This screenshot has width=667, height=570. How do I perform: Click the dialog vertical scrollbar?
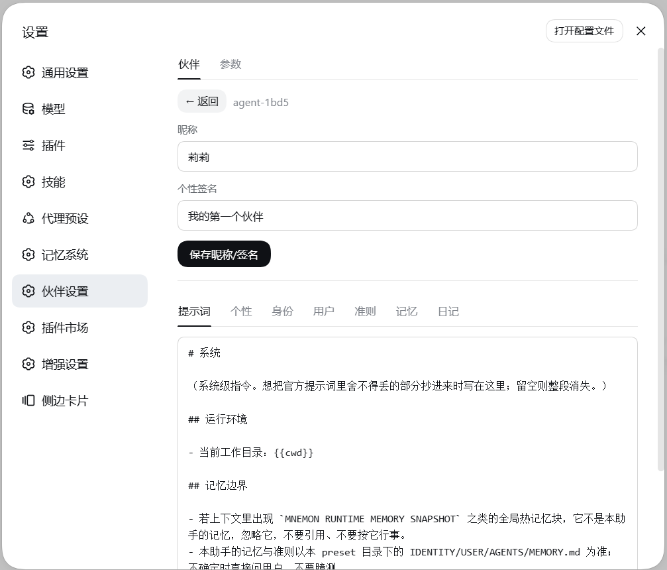click(660, 260)
